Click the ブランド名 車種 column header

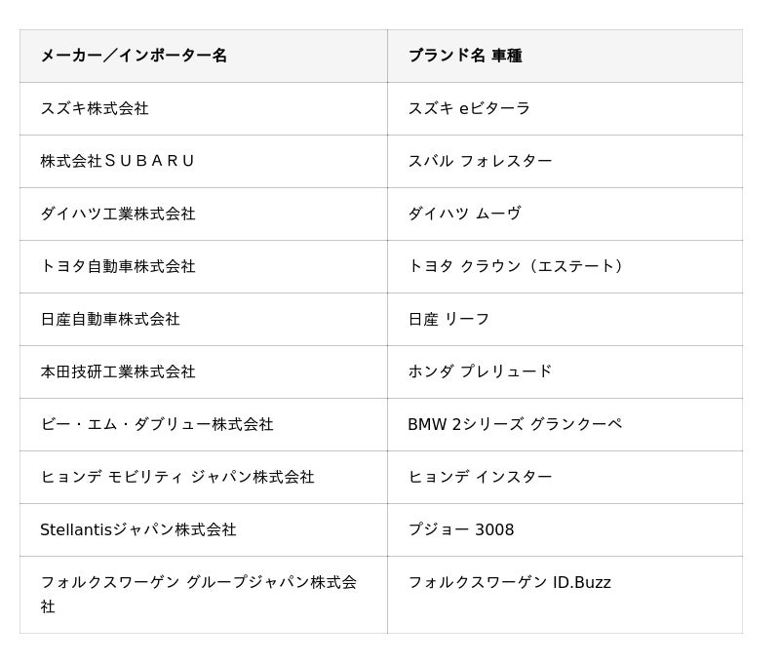point(464,56)
